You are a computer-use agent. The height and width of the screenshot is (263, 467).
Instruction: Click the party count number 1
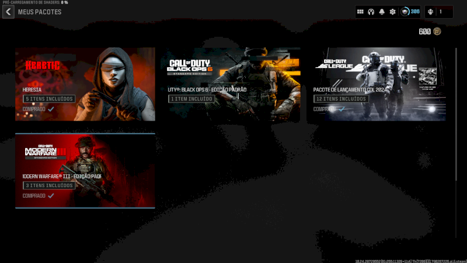coord(441,12)
